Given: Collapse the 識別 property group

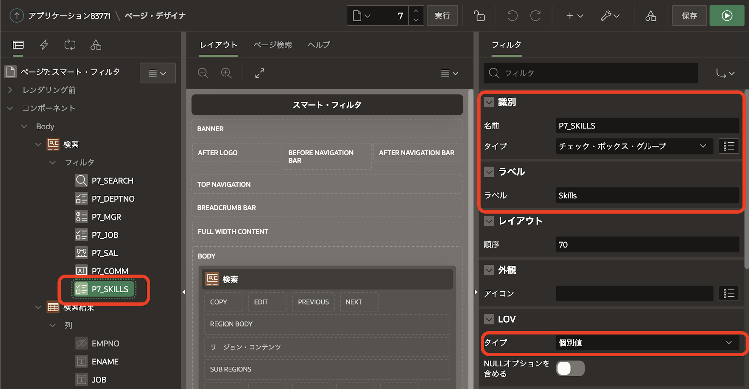Looking at the screenshot, I should pyautogui.click(x=489, y=102).
